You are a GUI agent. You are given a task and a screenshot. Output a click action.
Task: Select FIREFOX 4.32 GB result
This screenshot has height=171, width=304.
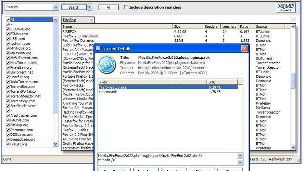[176, 31]
